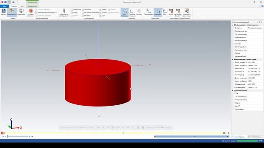
Task: Click the СОЖ (coolant) row
Action: (x=248, y=94)
